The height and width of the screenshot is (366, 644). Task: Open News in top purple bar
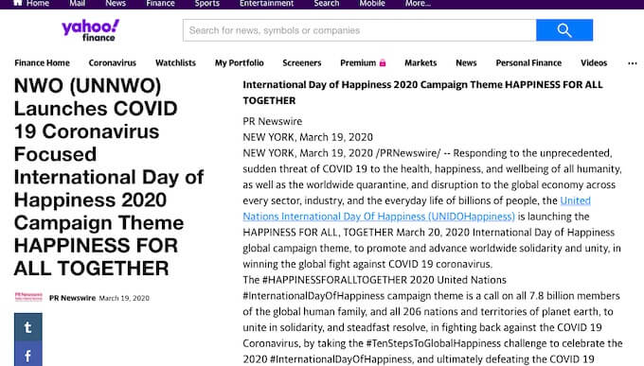coord(116,3)
